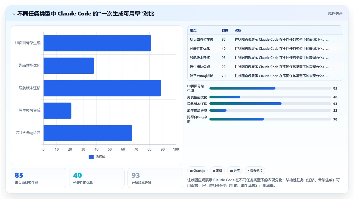
Task: Click the 列表性能优化 progress bar
Action: 270,97
